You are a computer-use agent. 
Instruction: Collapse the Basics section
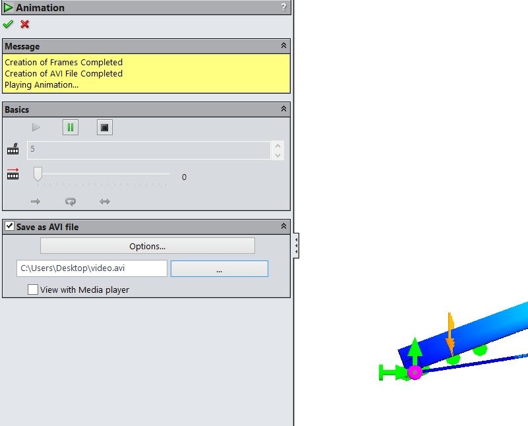coord(283,109)
